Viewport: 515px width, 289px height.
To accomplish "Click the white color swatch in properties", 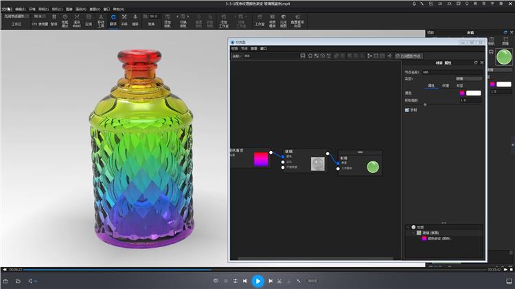I will tap(473, 93).
